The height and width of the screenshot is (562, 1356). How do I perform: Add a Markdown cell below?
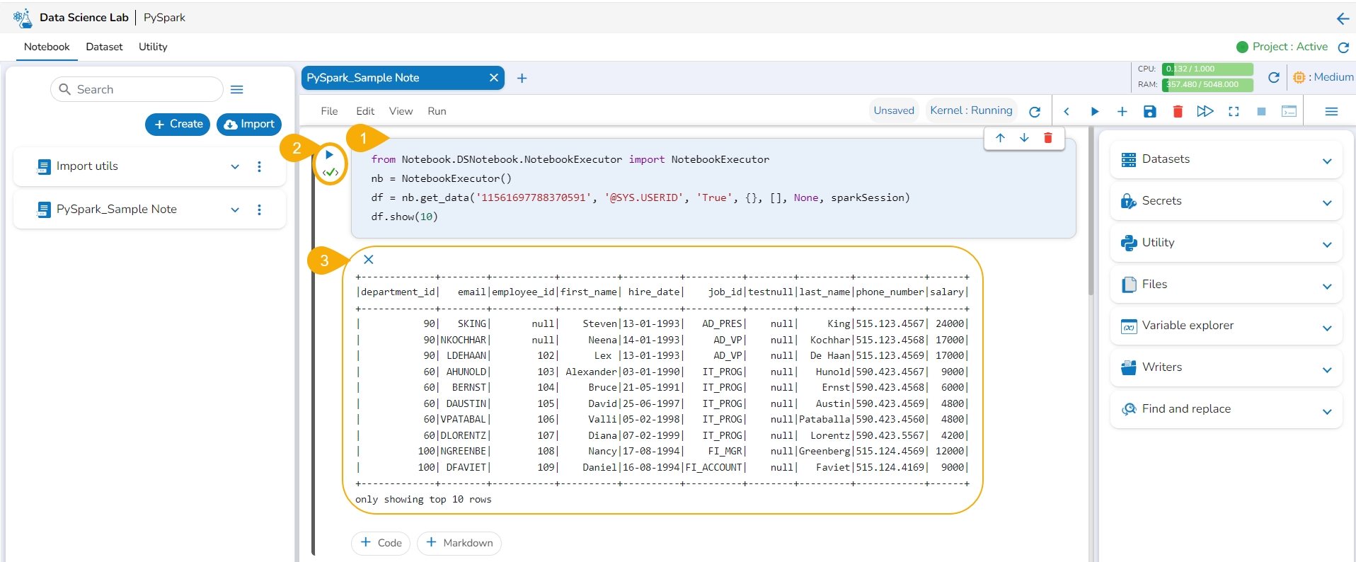(x=459, y=543)
